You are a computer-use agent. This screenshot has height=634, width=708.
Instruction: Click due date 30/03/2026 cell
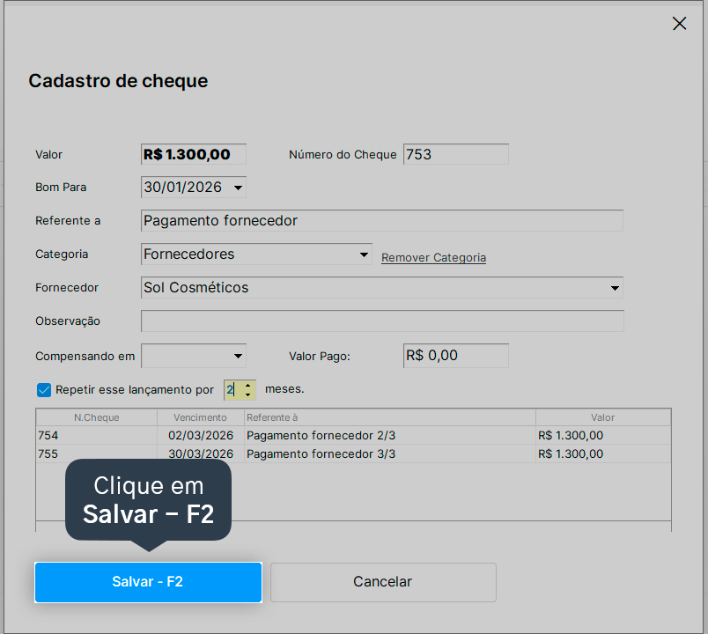click(201, 453)
